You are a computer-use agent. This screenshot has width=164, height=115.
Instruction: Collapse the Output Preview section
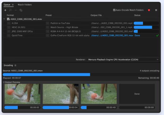[4, 82]
